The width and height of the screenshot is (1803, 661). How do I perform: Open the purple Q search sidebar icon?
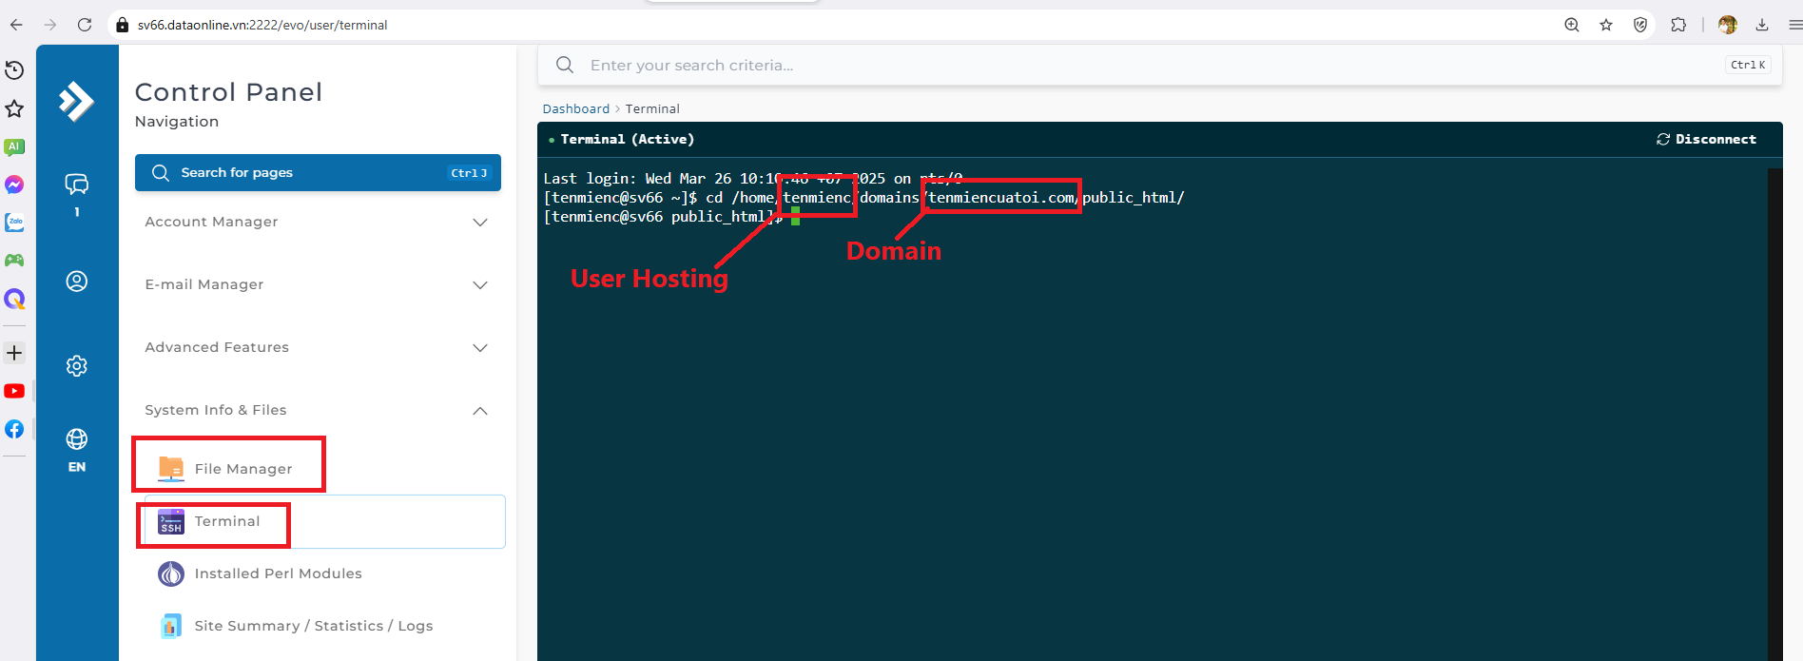click(14, 299)
